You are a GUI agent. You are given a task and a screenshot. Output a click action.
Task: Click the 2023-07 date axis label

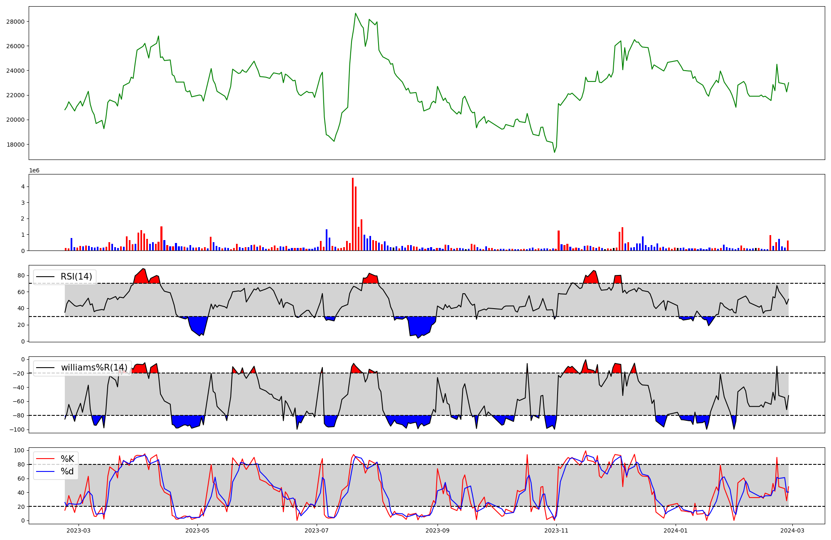pos(317,530)
